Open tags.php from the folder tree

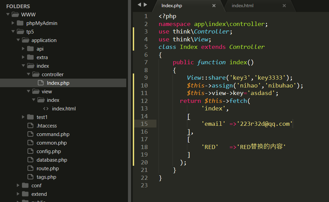click(x=46, y=177)
